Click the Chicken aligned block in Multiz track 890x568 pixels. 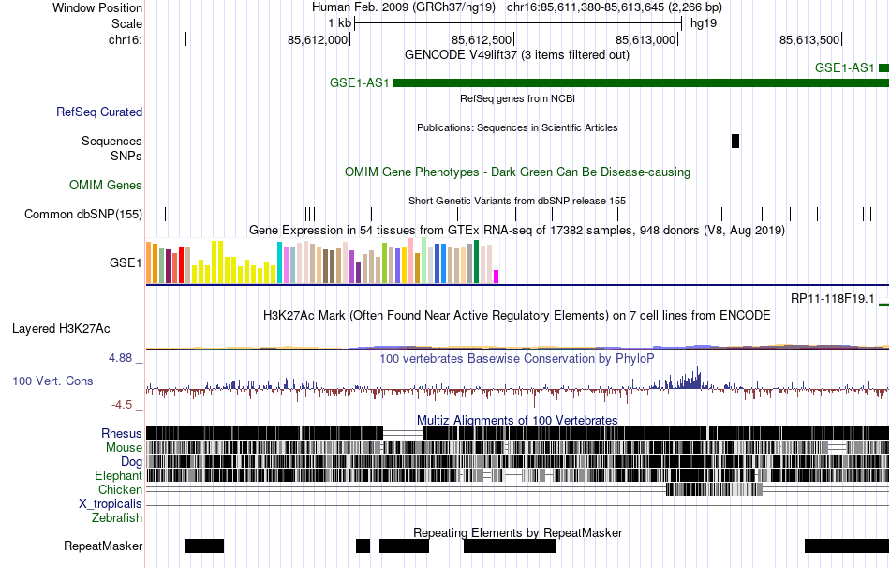[714, 489]
